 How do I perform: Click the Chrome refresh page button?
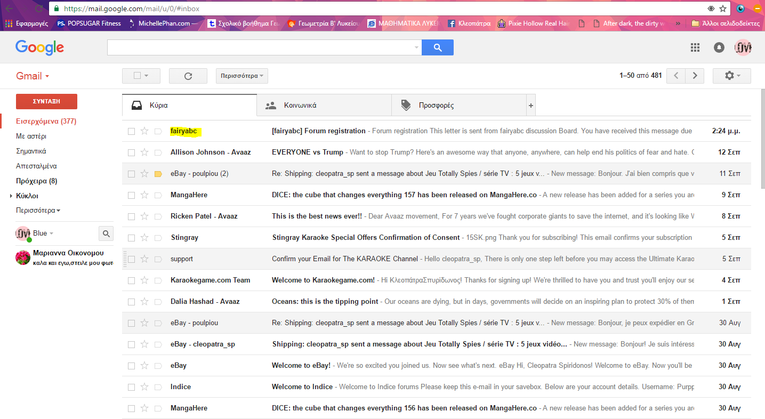[39, 9]
